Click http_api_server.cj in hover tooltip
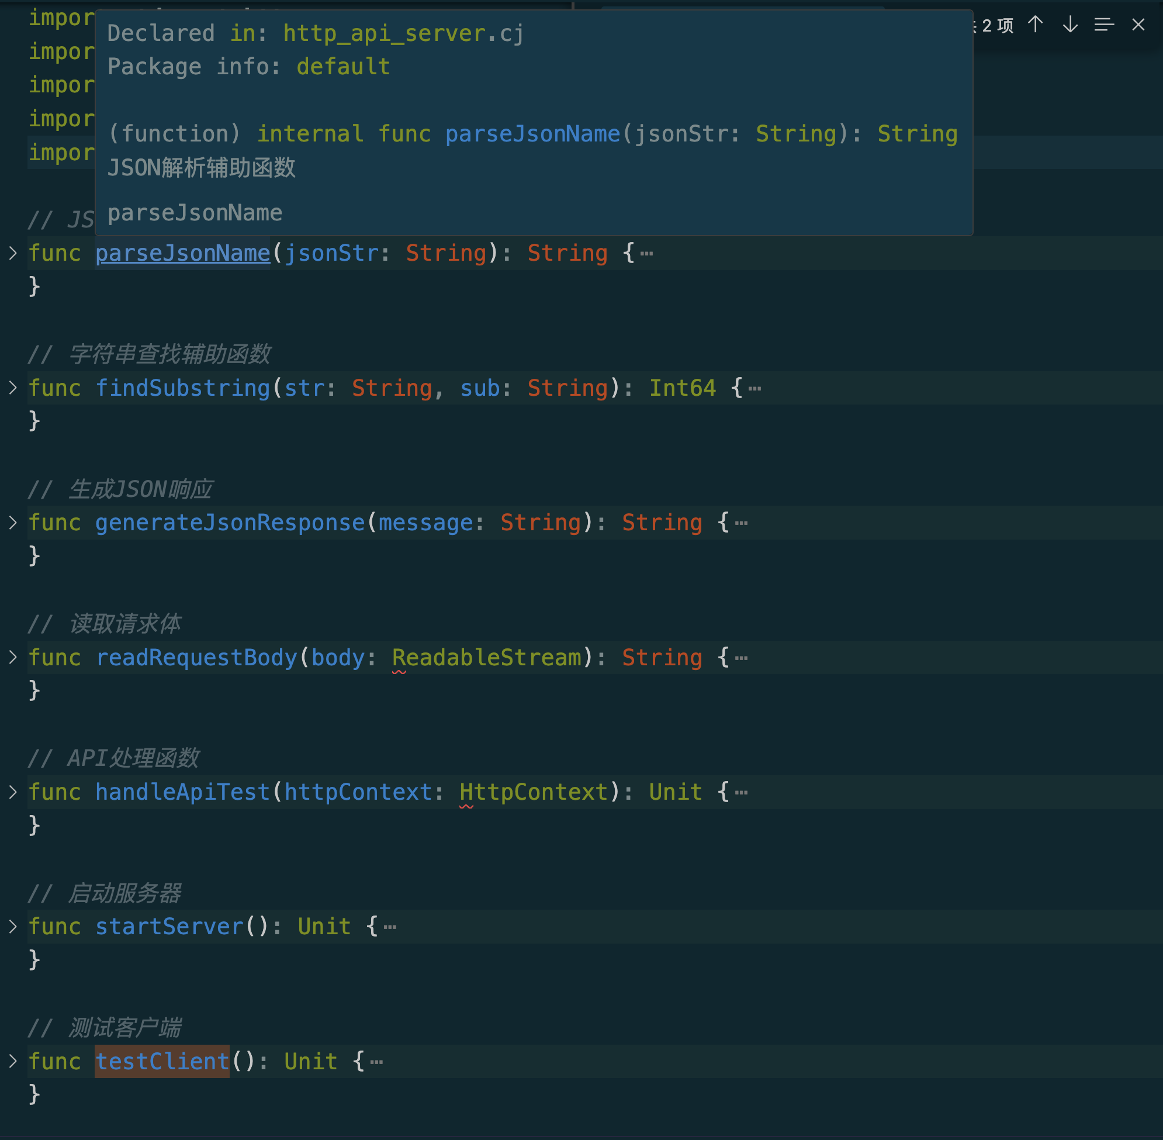This screenshot has width=1163, height=1140. 403,33
